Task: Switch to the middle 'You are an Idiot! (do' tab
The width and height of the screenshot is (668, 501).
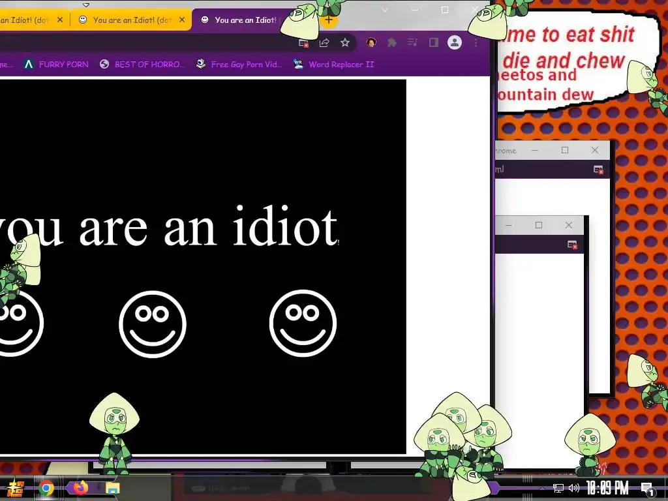Action: 131,20
